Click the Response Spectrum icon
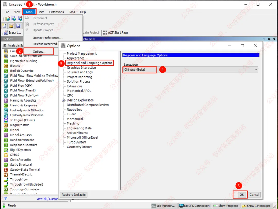 (x=6, y=145)
